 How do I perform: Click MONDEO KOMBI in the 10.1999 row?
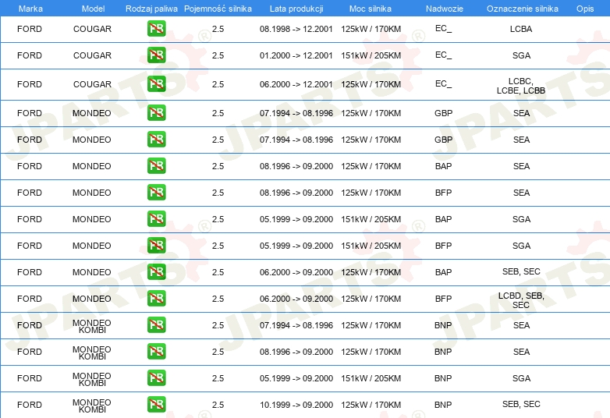pyautogui.click(x=92, y=406)
